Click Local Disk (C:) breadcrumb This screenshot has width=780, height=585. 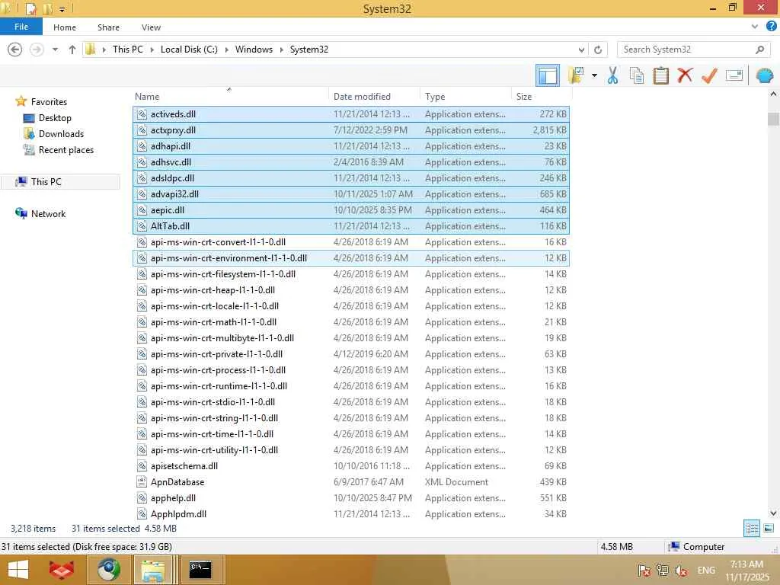(189, 50)
